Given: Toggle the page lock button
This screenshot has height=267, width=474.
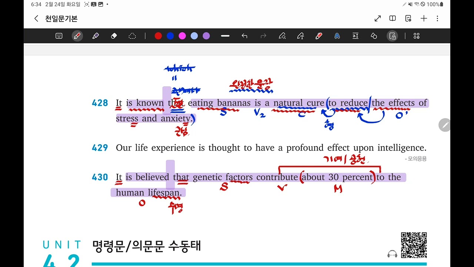Looking at the screenshot, I should [x=392, y=36].
